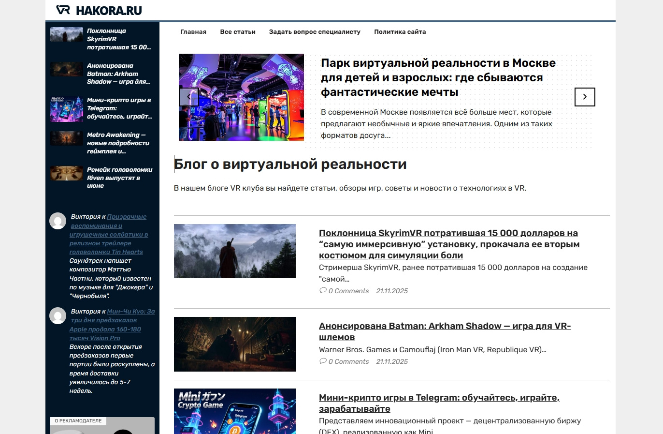This screenshot has height=434, width=663.
Task: Click the excerpt Представляем инновационный проект
Action: [x=450, y=426]
